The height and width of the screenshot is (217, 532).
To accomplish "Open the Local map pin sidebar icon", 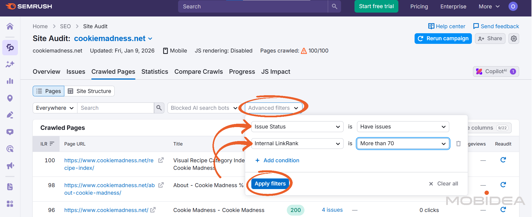I will 10,98.
